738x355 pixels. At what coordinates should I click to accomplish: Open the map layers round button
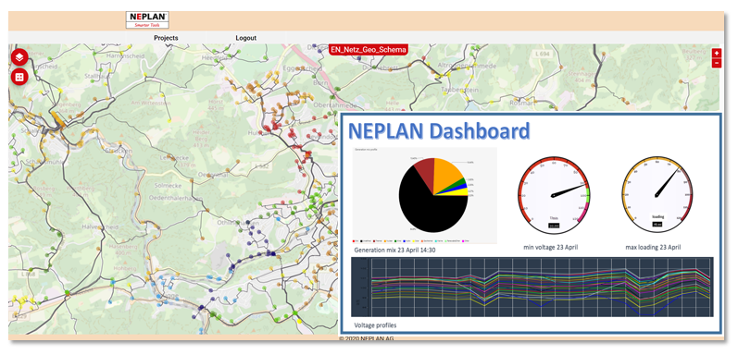[x=19, y=57]
